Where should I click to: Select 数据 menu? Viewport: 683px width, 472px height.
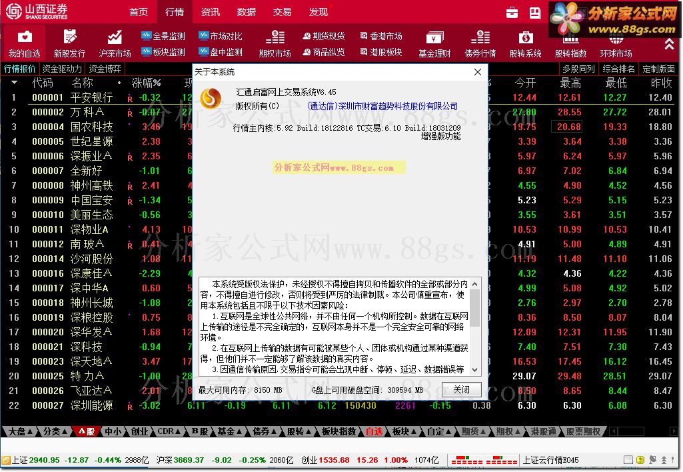(246, 12)
